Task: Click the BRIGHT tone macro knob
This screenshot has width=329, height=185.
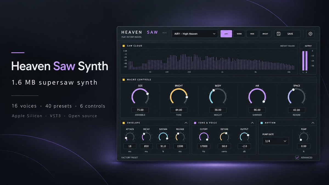Action: [x=179, y=96]
